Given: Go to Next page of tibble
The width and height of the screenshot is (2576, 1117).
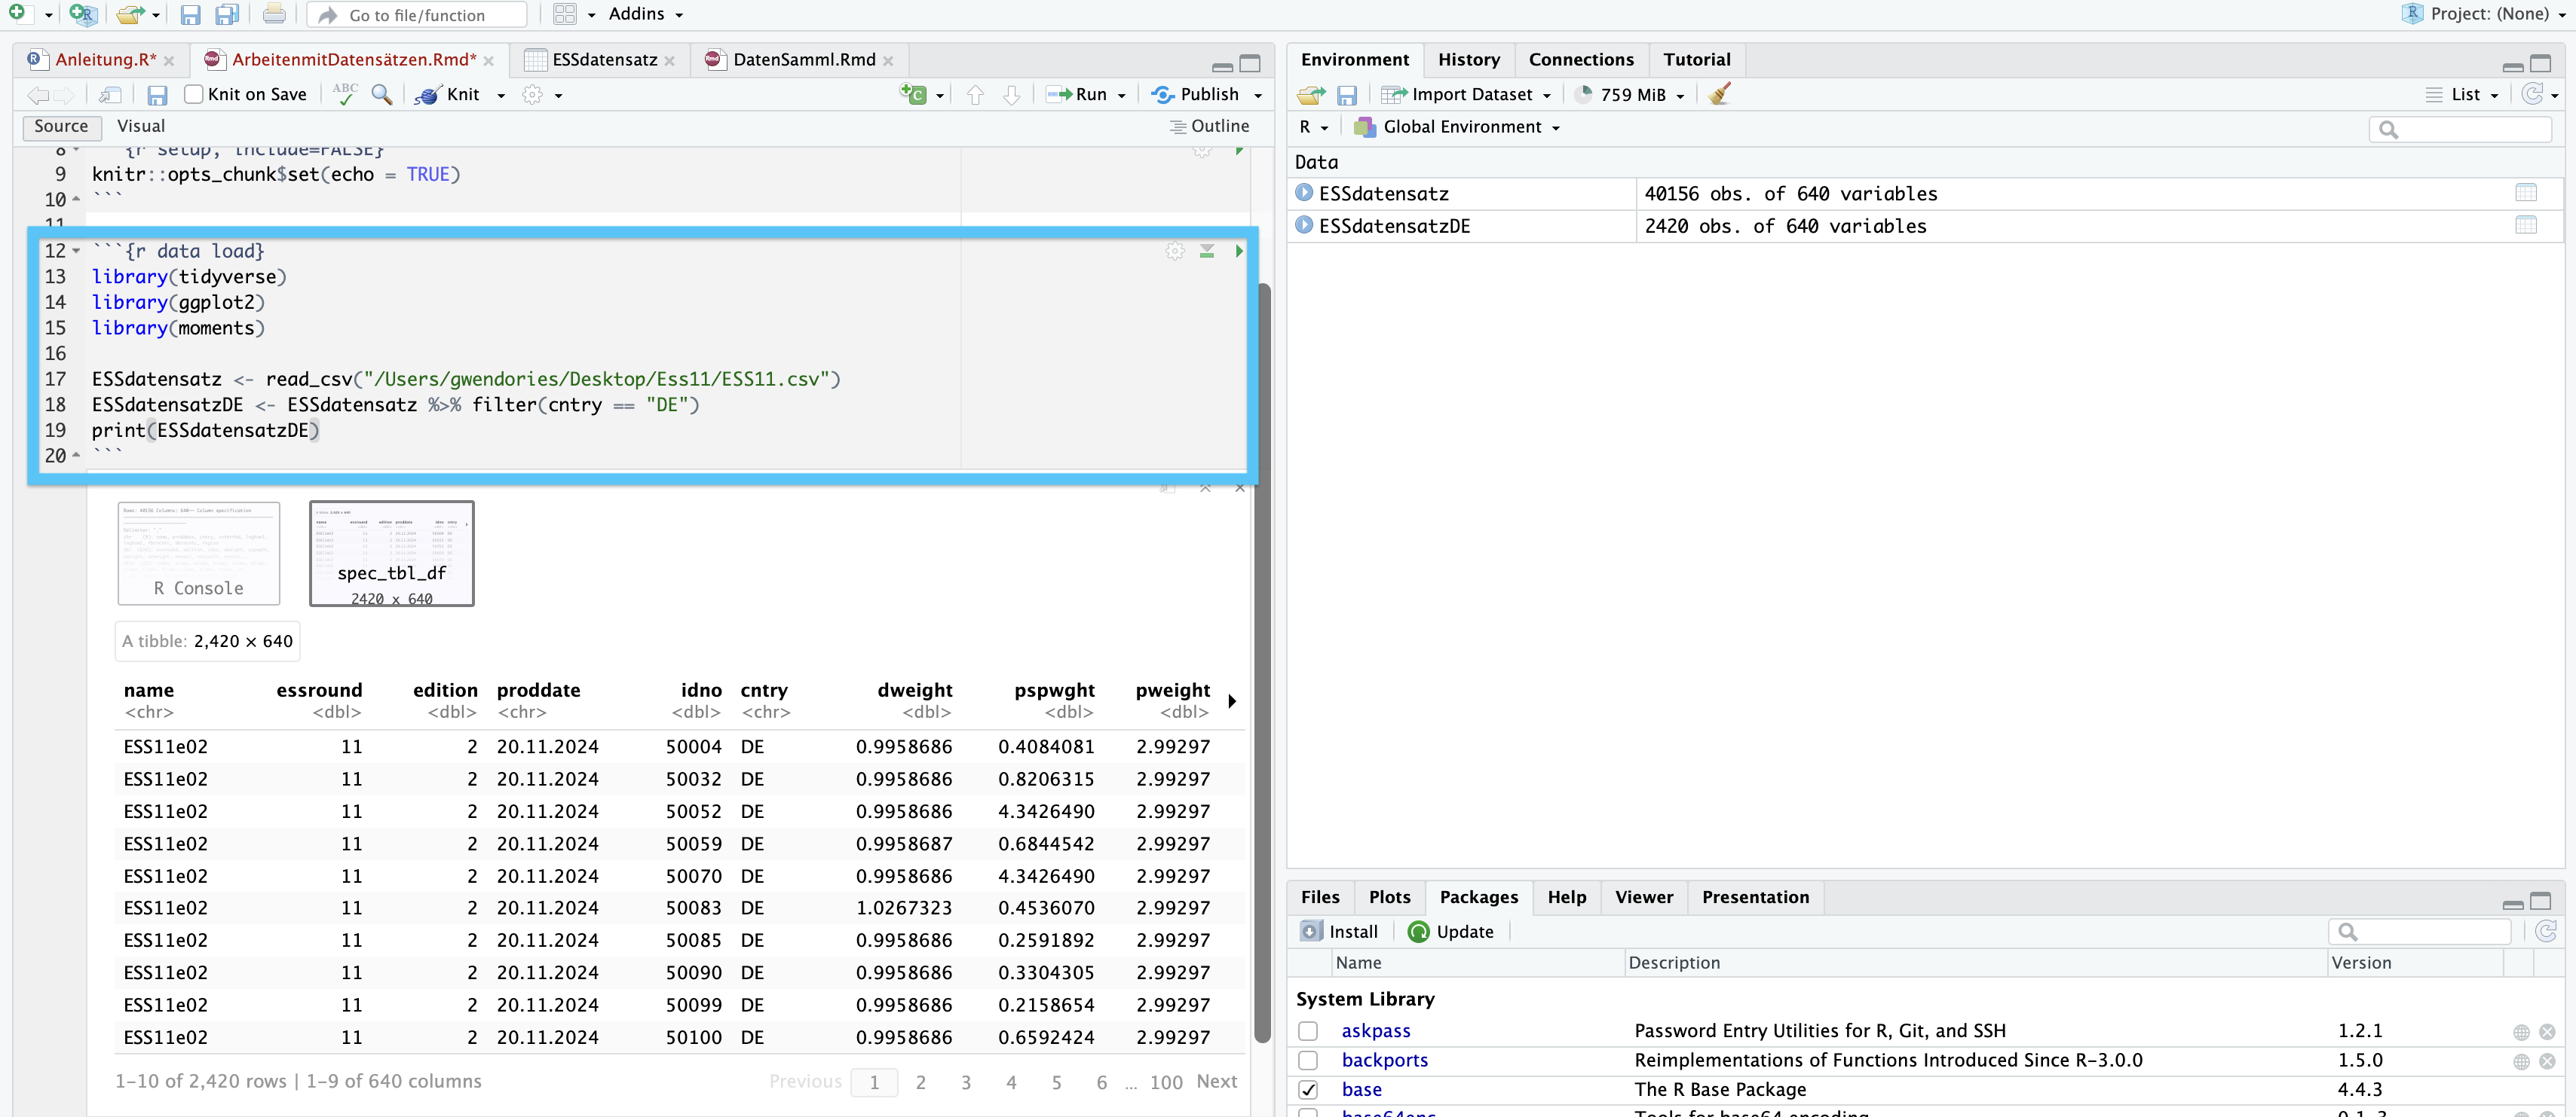Looking at the screenshot, I should pos(1216,1081).
